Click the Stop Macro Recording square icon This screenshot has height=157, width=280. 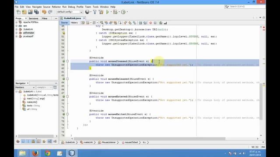(x=155, y=23)
